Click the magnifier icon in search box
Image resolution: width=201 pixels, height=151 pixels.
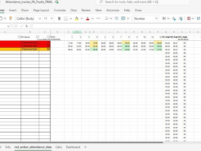click(x=101, y=2)
